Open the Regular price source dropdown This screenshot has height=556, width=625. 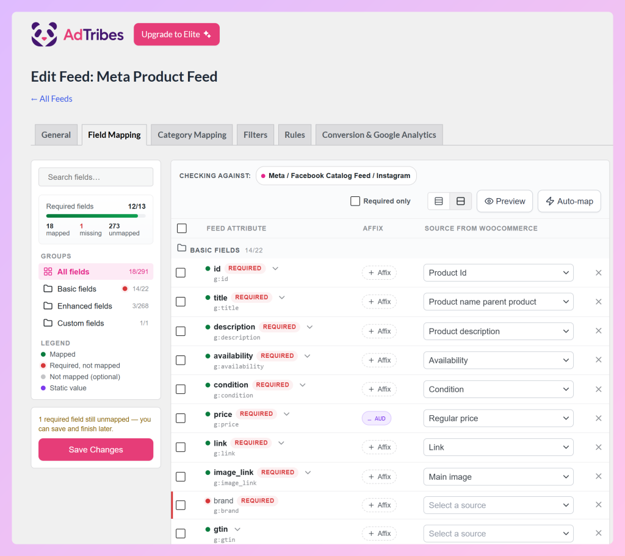click(x=498, y=419)
